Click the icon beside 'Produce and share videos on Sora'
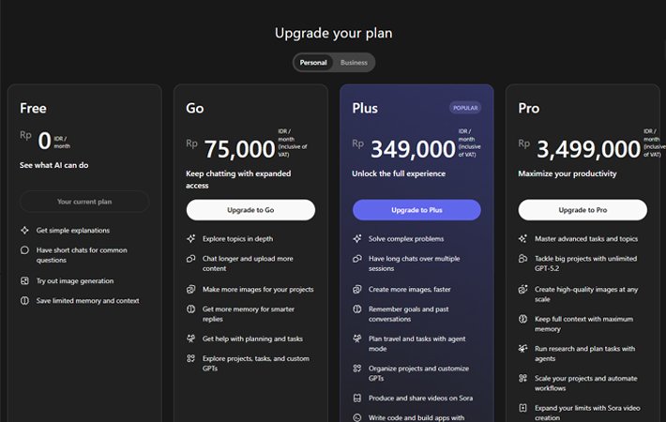The image size is (666, 422). coord(357,398)
